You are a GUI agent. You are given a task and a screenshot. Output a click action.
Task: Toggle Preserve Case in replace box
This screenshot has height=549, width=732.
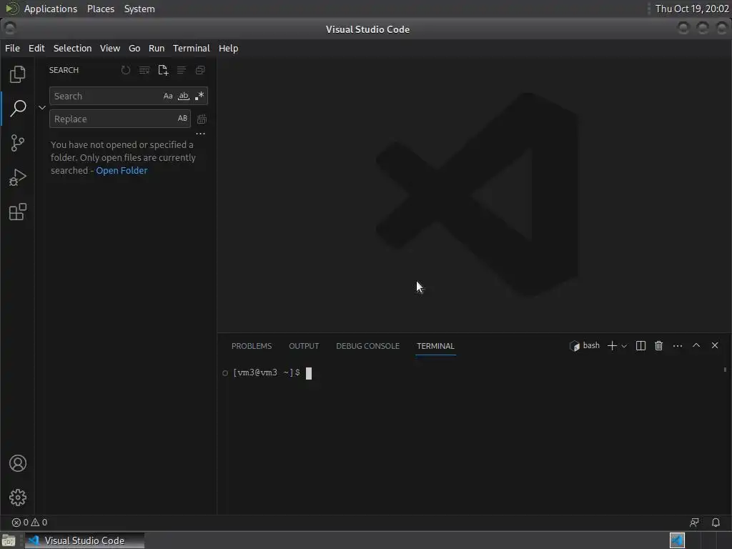coord(182,119)
